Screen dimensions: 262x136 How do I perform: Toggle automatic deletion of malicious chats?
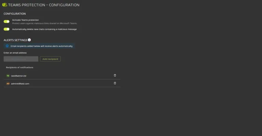click(6, 29)
